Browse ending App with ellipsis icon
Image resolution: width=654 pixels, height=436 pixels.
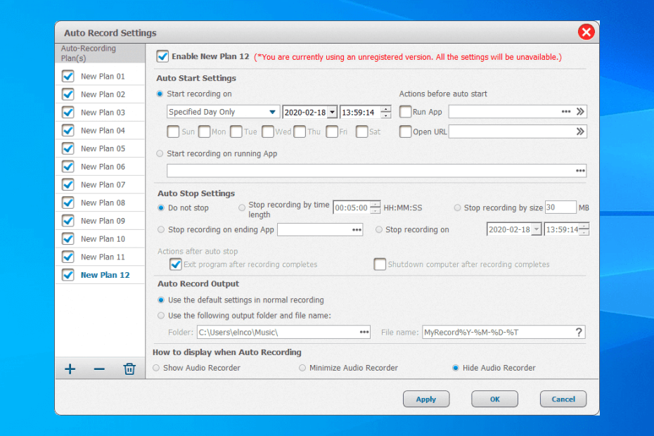tap(357, 229)
